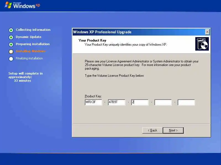Click the "Preparing installation" step text
The image size is (221, 165).
(33, 44)
